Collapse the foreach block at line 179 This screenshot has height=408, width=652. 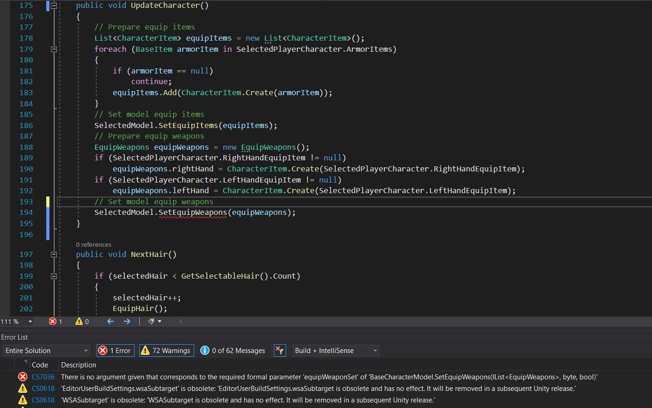(54, 49)
